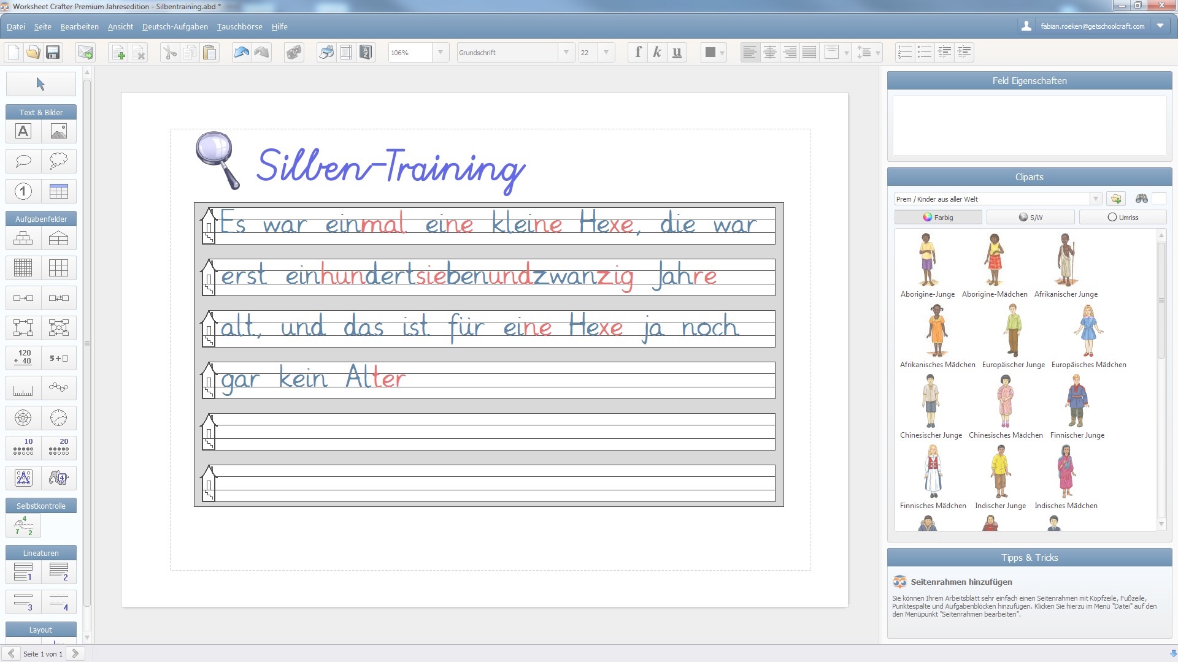Align text to the left
This screenshot has width=1178, height=662.
(750, 53)
